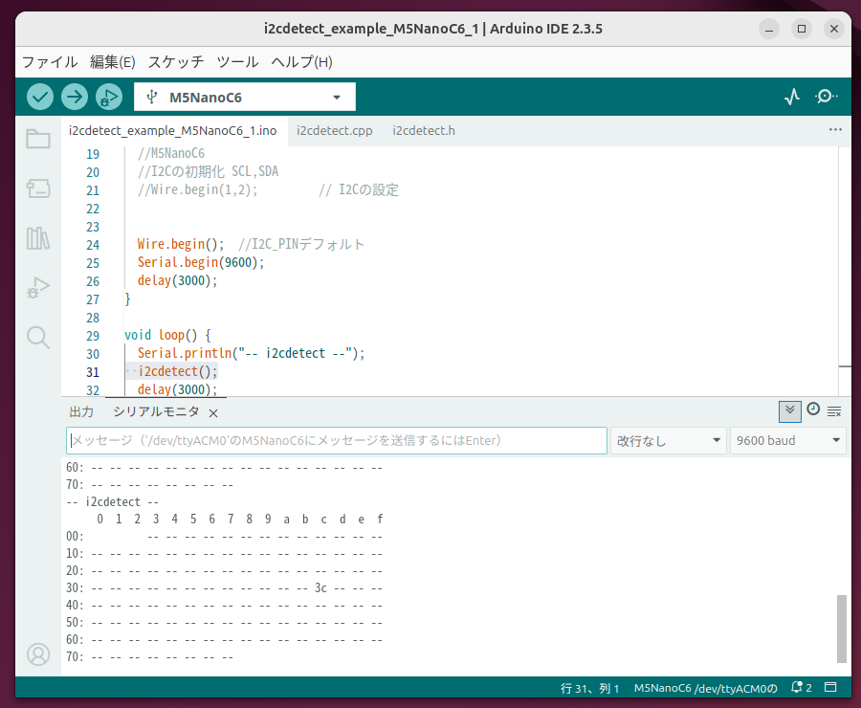Open the Boards Manager sidebar icon
The width and height of the screenshot is (861, 708).
coord(37,188)
